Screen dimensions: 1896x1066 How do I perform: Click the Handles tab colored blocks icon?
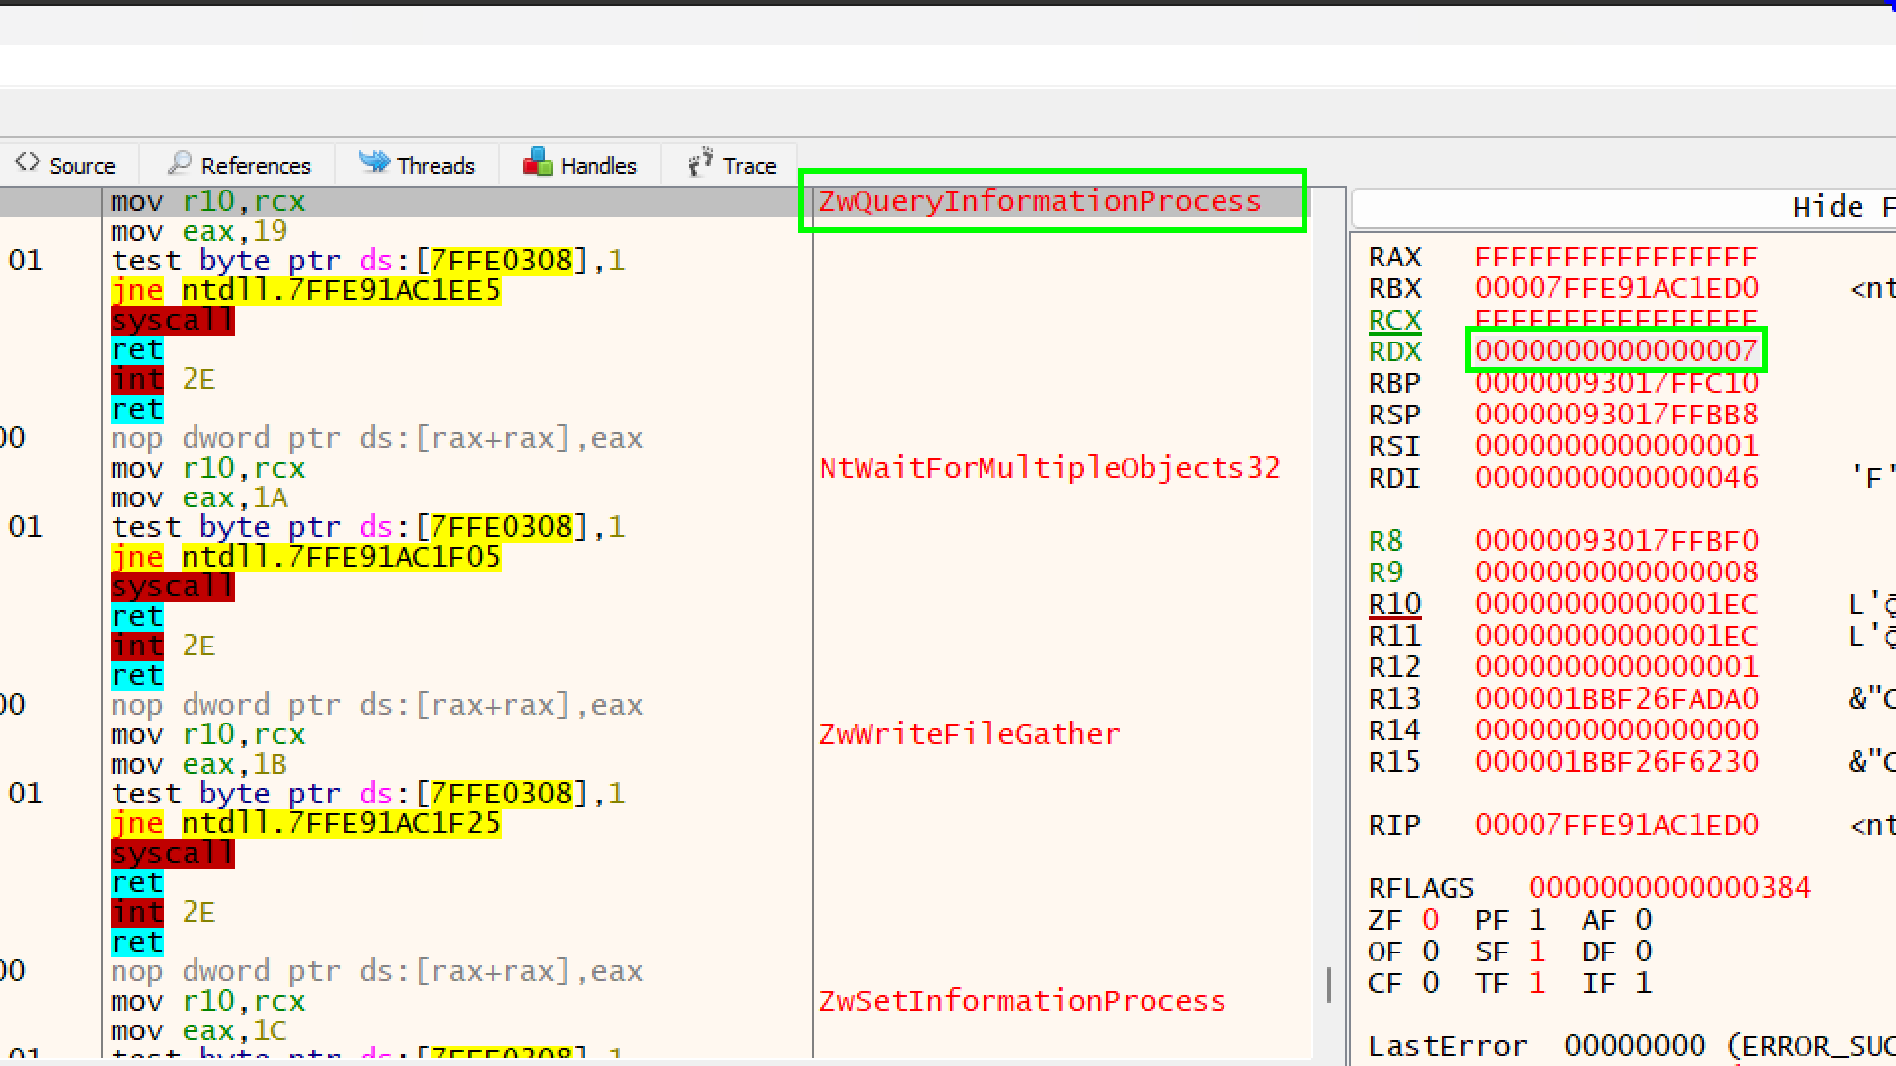pyautogui.click(x=537, y=163)
